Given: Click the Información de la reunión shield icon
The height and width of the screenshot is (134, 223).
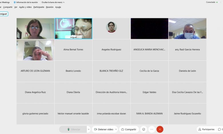Looking at the screenshot, I should [x=15, y=2].
